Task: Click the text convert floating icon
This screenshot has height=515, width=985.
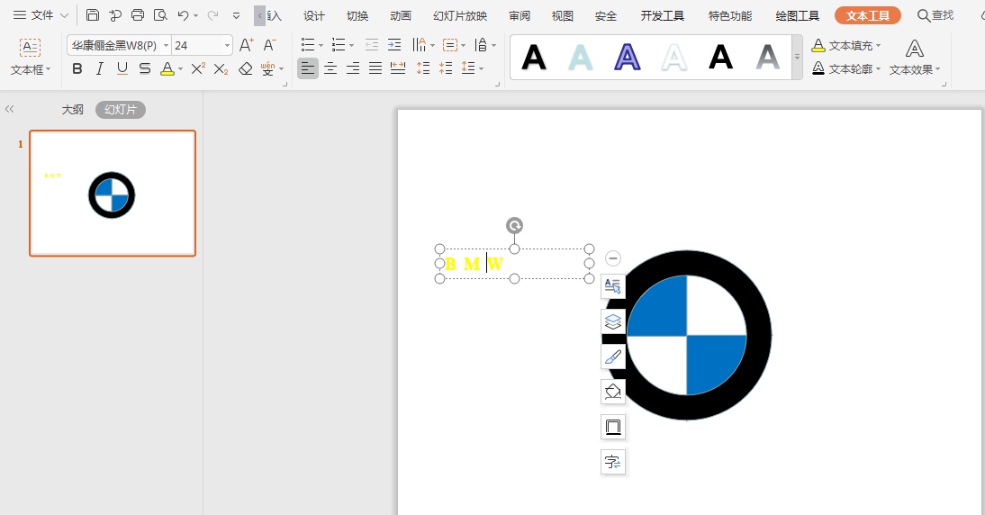Action: point(612,462)
